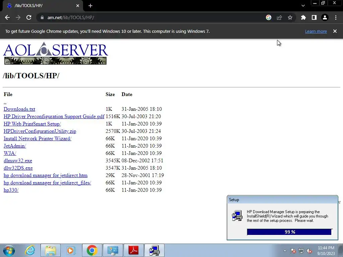
Task: Click the File column header
Action: coord(8,94)
